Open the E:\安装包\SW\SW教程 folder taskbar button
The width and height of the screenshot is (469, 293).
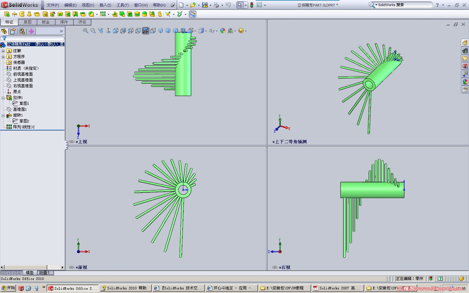pyautogui.click(x=284, y=288)
